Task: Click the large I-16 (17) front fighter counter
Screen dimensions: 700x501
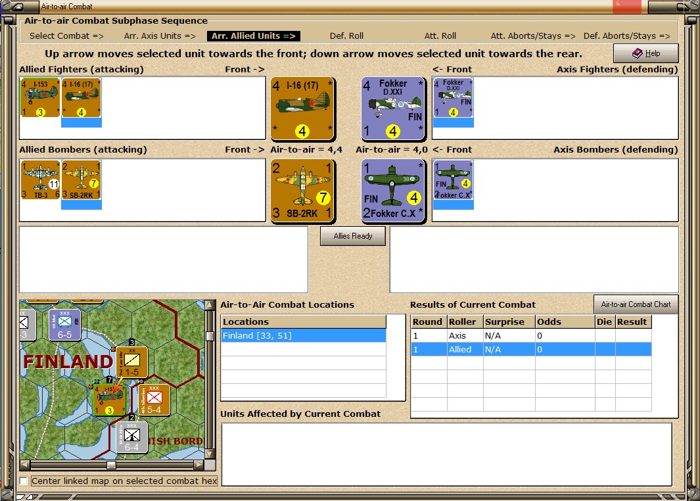Action: 303,108
